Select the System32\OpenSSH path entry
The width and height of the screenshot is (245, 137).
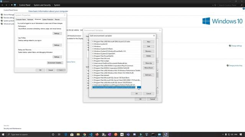click(116, 54)
